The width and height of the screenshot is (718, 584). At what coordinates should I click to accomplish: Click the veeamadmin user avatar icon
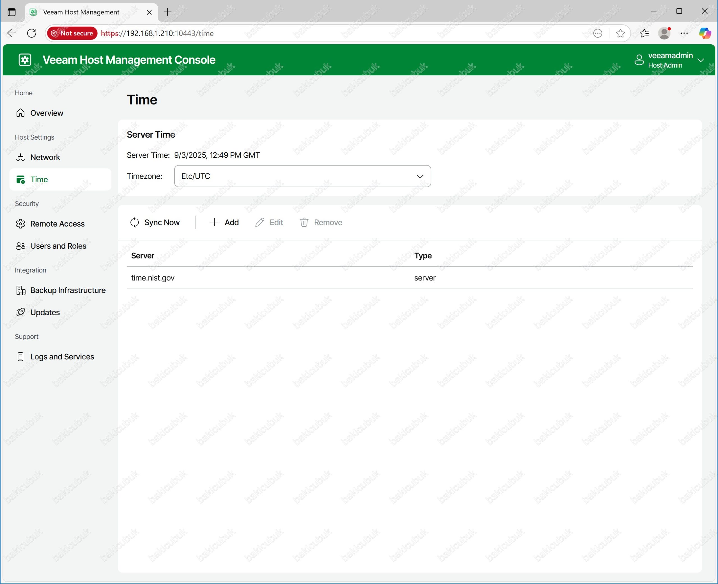click(639, 60)
